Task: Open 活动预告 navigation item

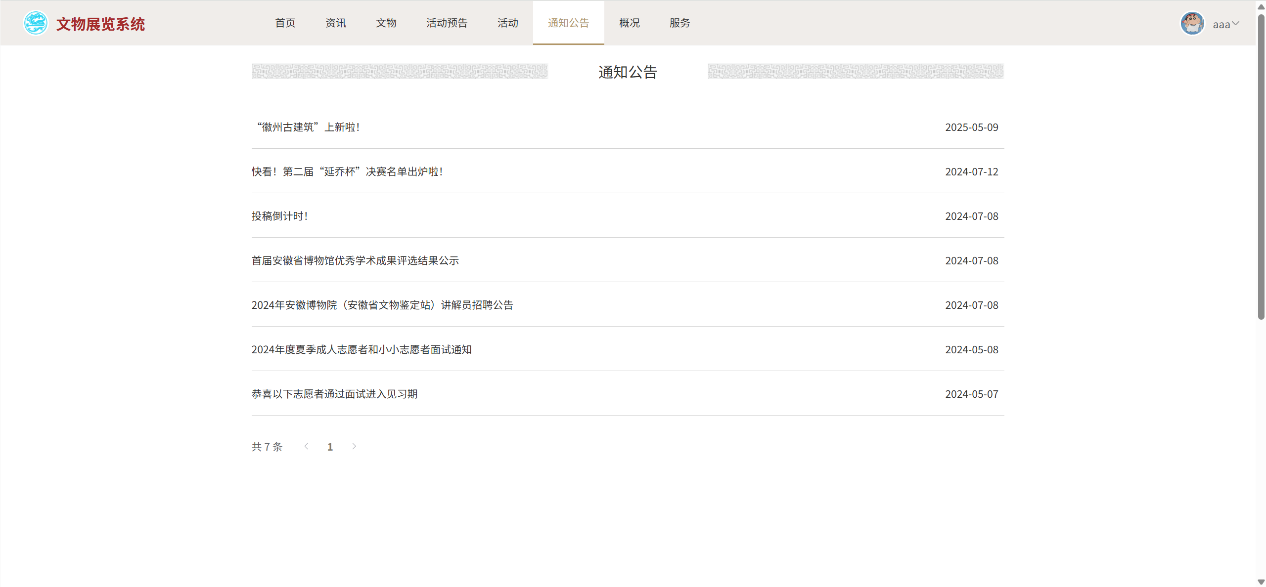Action: (447, 23)
